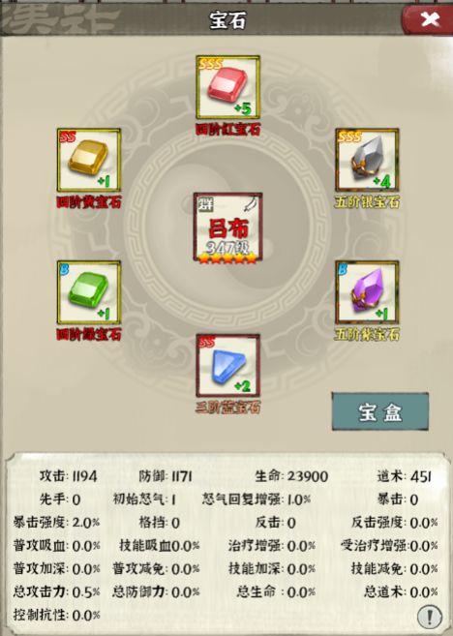
Task: Open the 吕布 hero card
Action: [227, 227]
